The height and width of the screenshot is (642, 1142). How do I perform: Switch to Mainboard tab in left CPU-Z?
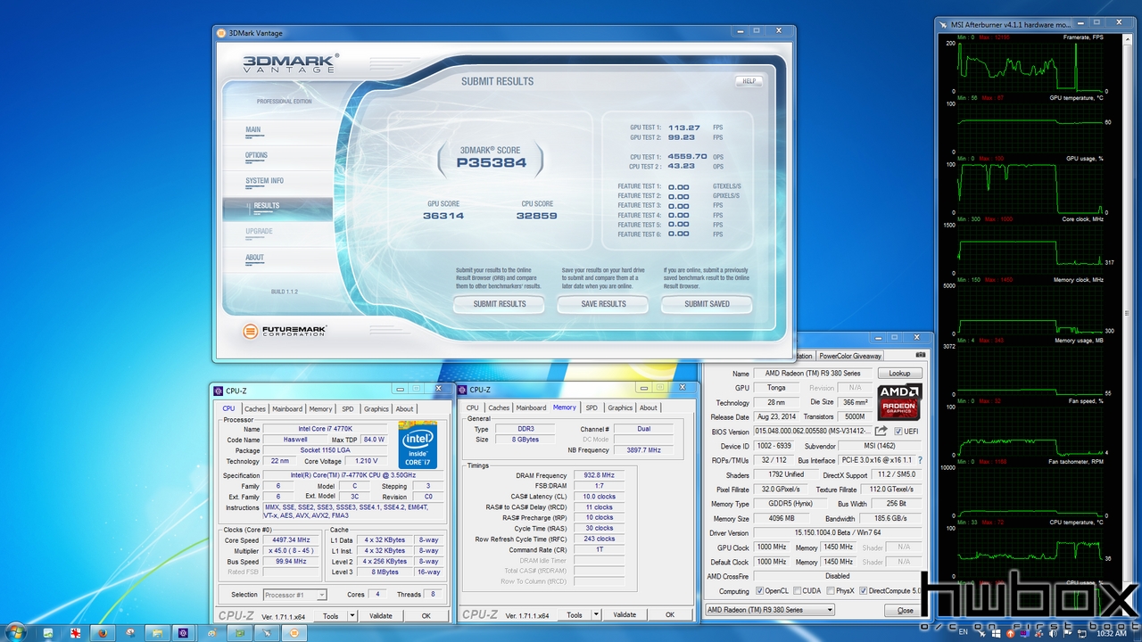287,409
